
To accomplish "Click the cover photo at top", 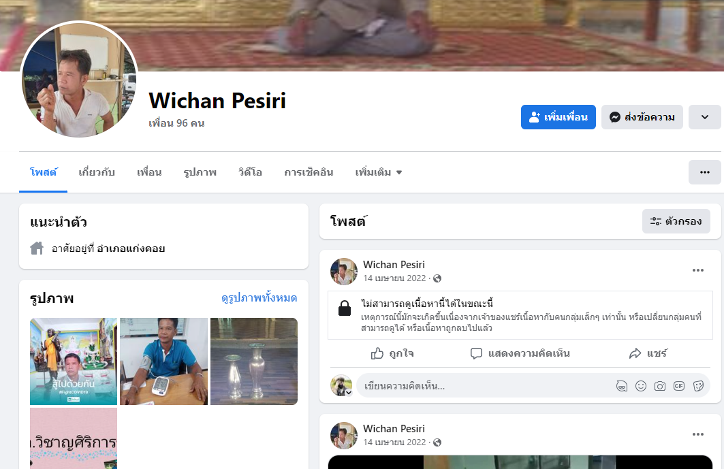I will pos(362,35).
